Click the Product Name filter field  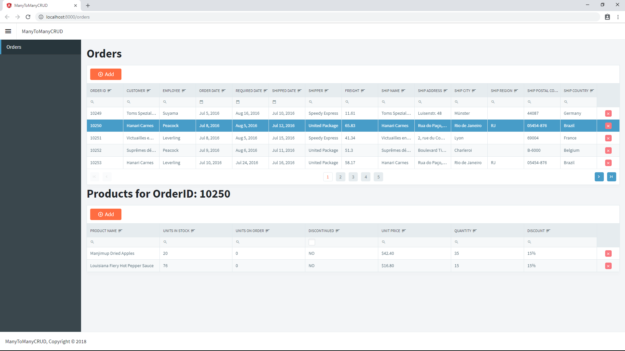click(x=123, y=242)
